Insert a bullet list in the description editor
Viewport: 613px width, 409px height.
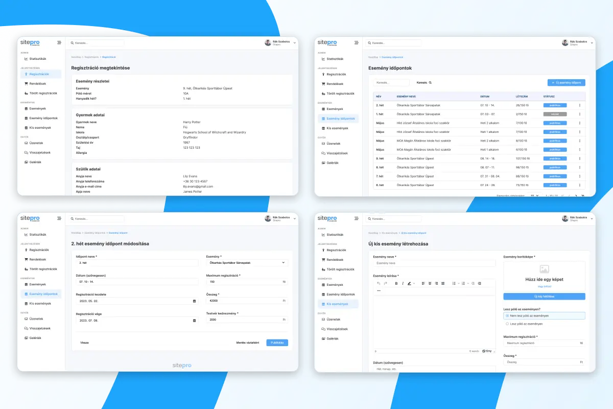pos(454,283)
